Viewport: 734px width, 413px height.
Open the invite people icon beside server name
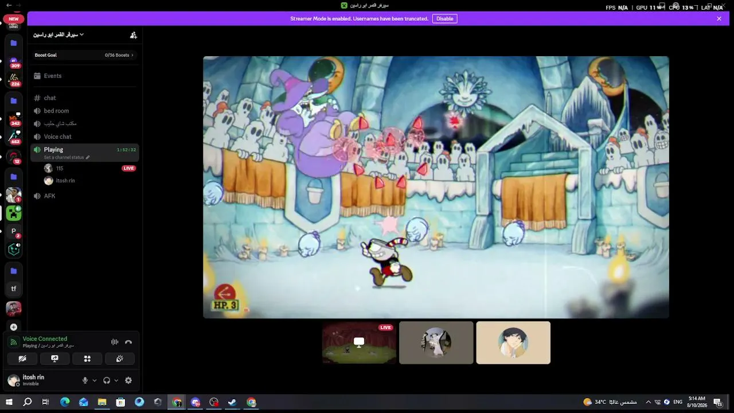coord(134,35)
